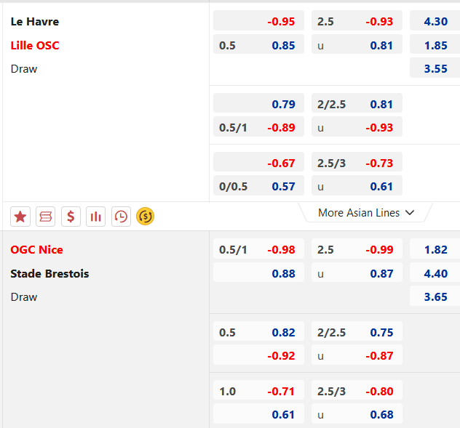This screenshot has width=460, height=428.
Task: Click the Stade Brestois team name
Action: tap(49, 274)
